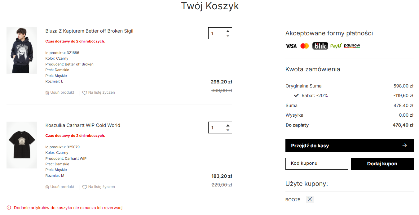Focus the Kod kuponu input field

316,164
